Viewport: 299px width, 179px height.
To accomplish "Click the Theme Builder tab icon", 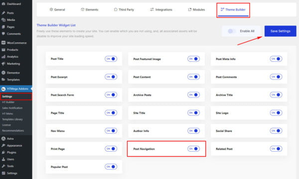I will pos(222,9).
